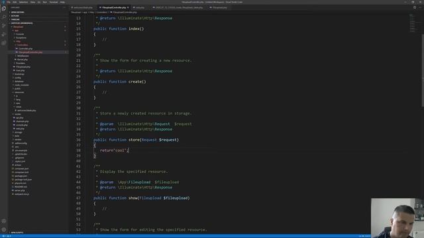The width and height of the screenshot is (424, 238).
Task: Expand the storage folder
Action: coord(19,132)
